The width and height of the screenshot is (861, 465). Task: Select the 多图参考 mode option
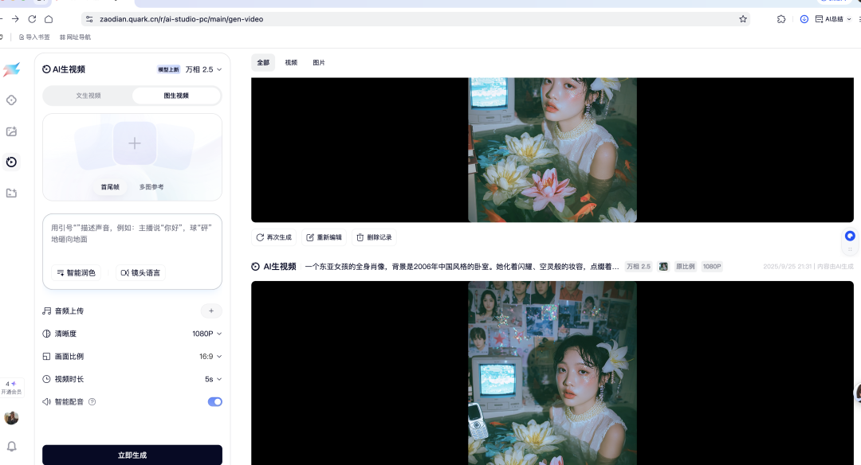pos(151,187)
